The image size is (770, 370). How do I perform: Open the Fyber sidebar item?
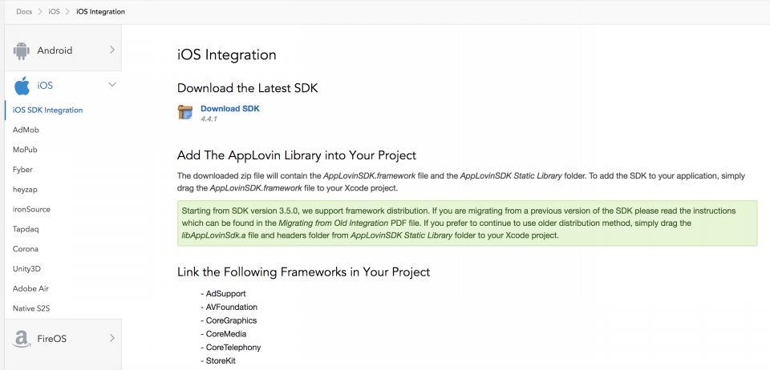[22, 170]
